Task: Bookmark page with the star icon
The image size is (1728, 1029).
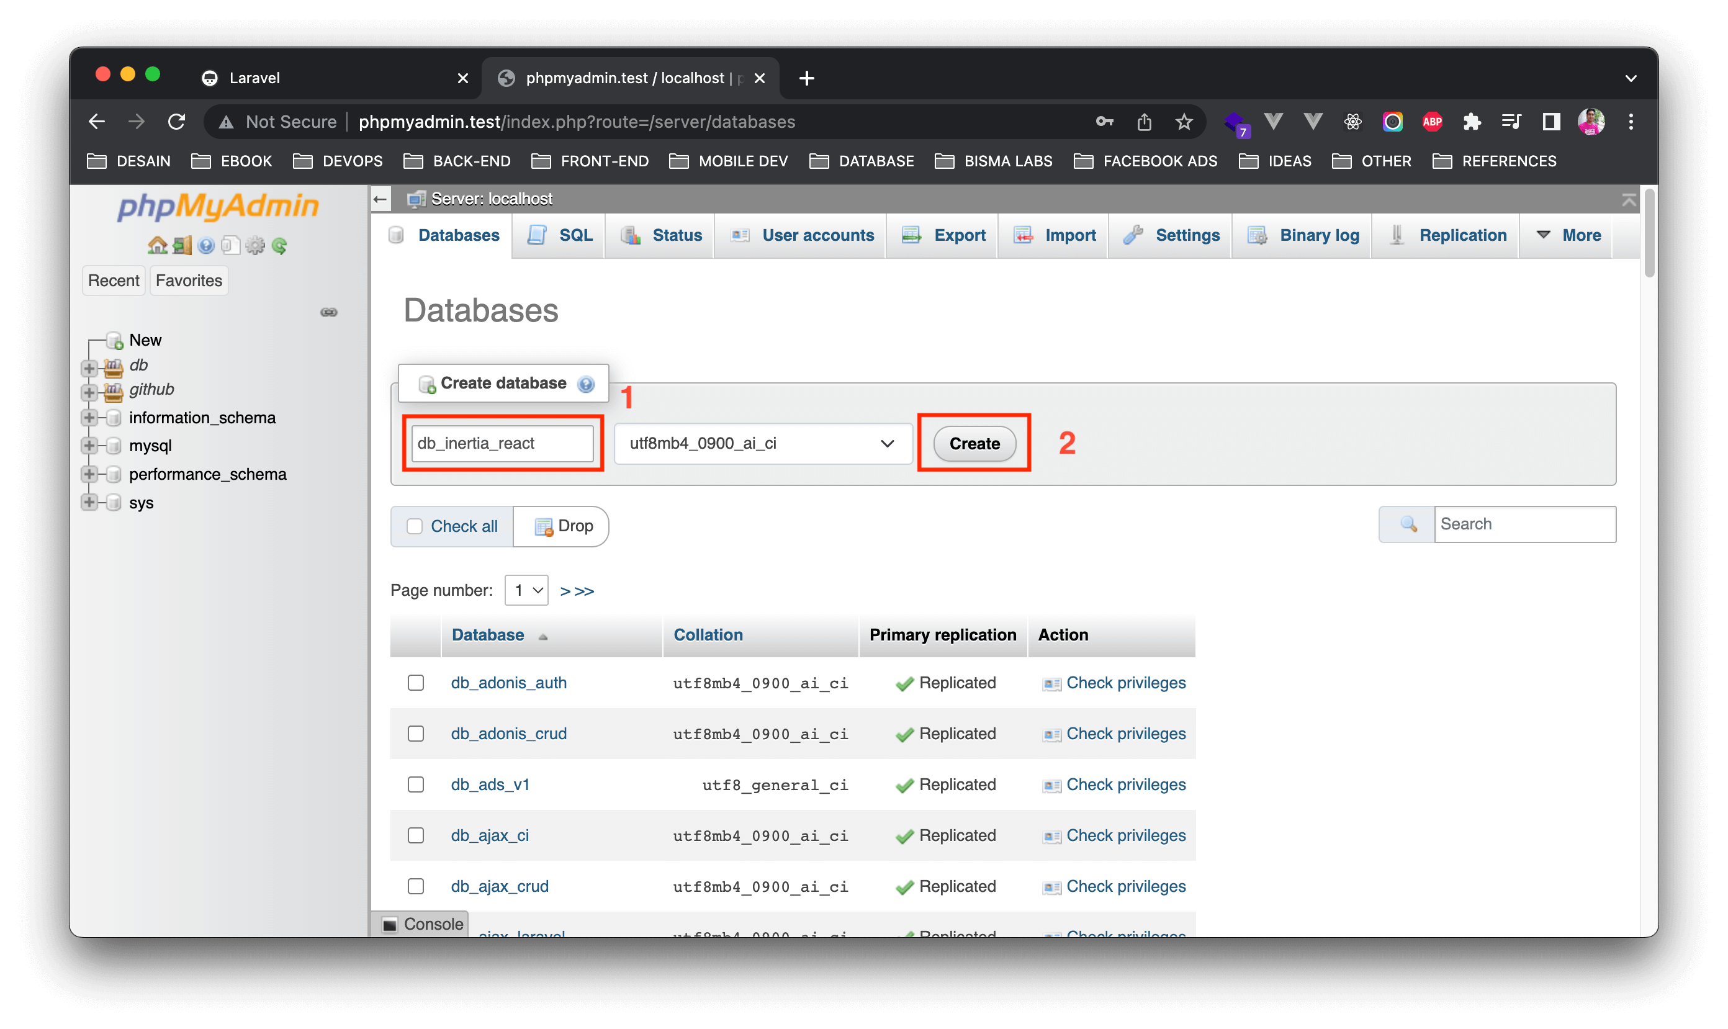Action: pyautogui.click(x=1184, y=122)
